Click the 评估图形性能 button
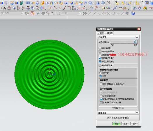Image resolution: width=153 pixels, height=131 pixels. [x=118, y=108]
